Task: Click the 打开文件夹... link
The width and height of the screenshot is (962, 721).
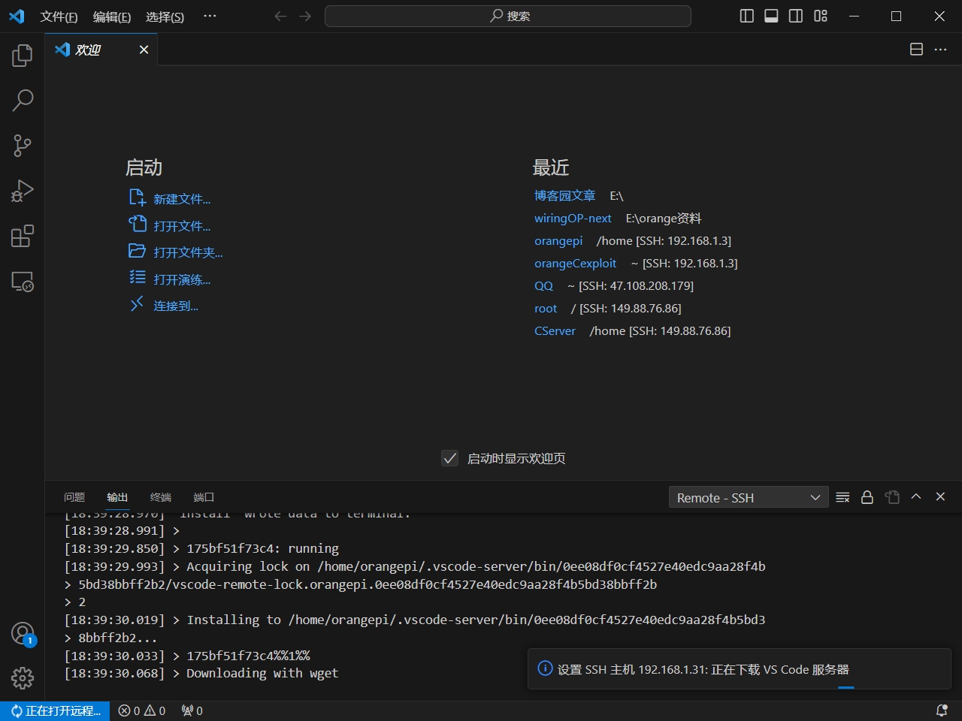Action: 188,252
